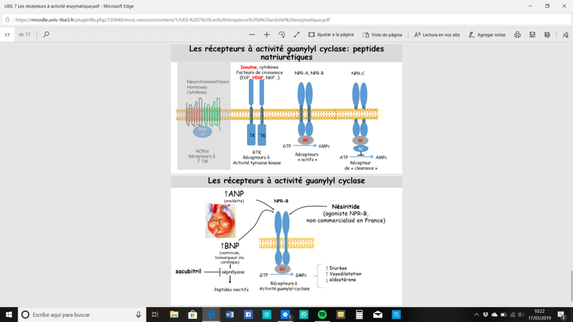Open Spotify from the taskbar
Image resolution: width=573 pixels, height=322 pixels.
322,315
